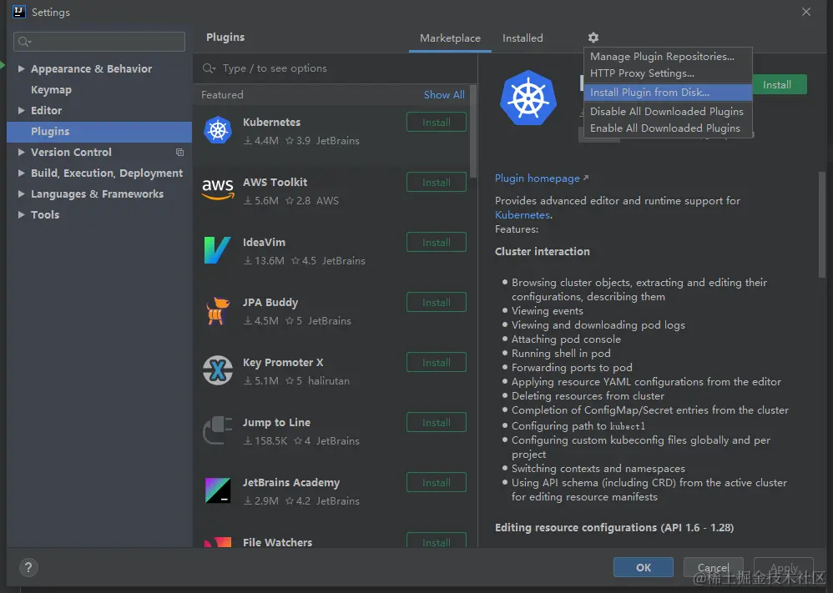Expand the Editor settings node
The width and height of the screenshot is (833, 593).
[21, 110]
